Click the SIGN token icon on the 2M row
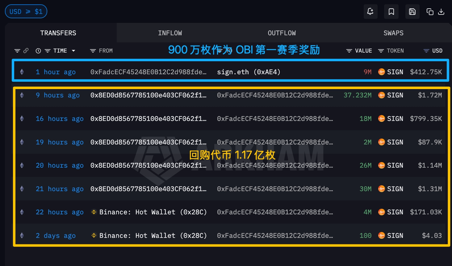Screen dimensions: 452x266 382,142
